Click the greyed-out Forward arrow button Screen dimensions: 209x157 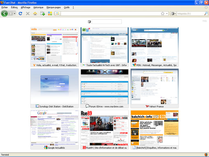(x=10, y=13)
